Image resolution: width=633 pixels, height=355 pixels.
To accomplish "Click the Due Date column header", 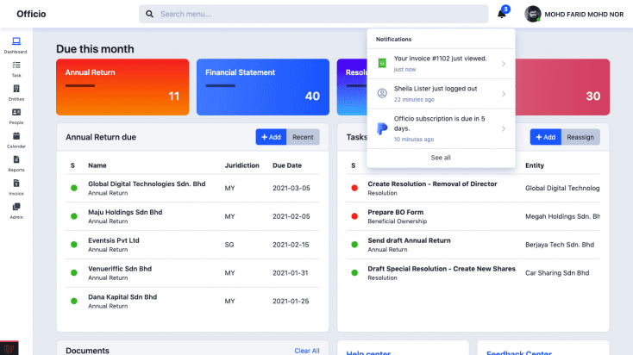I will pos(287,165).
